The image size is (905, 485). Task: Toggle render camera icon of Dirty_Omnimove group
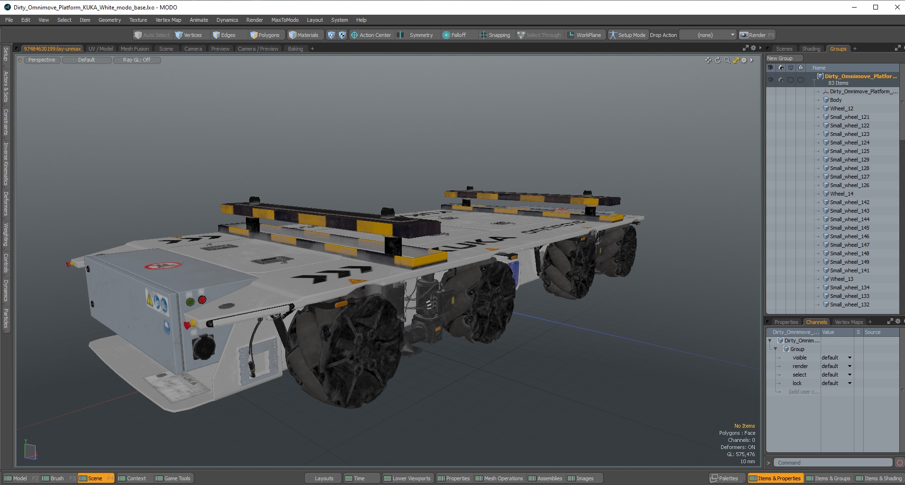coord(781,80)
